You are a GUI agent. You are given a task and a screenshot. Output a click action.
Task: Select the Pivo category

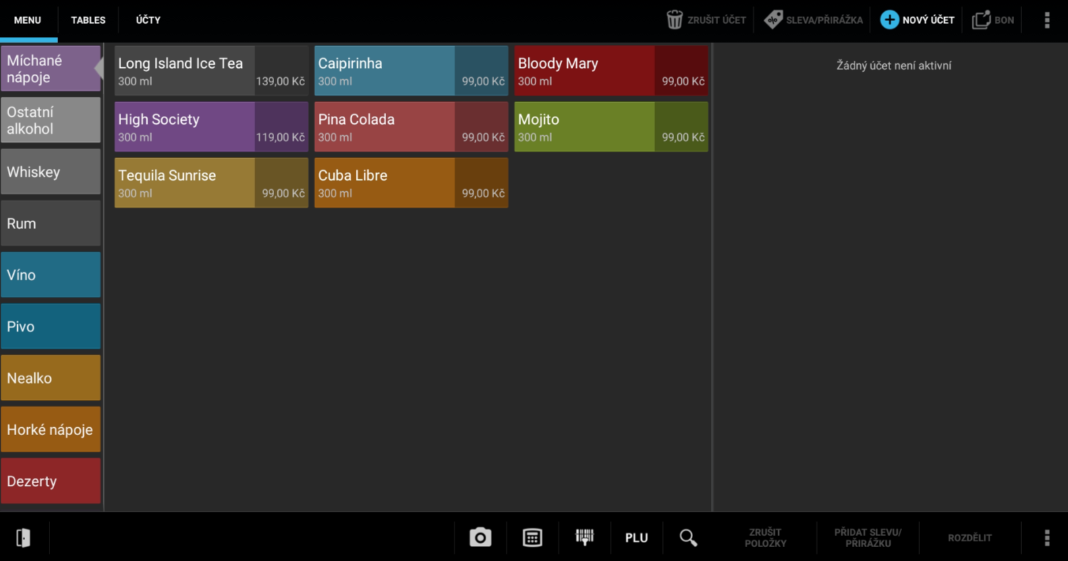point(51,326)
